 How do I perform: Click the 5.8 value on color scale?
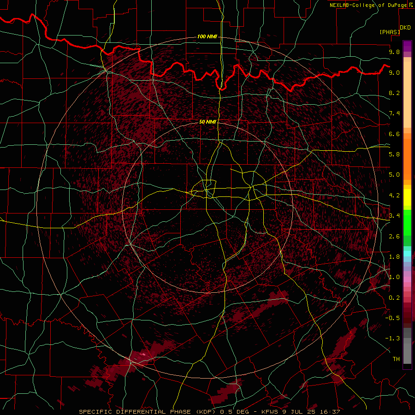click(x=394, y=154)
